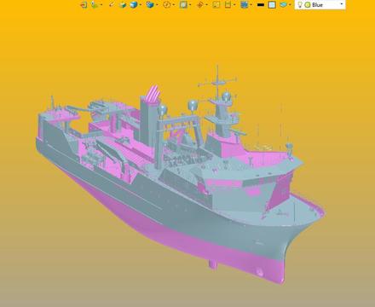Toggle the green circle icon beside Blue
This screenshot has width=375, height=307.
pyautogui.click(x=308, y=5)
